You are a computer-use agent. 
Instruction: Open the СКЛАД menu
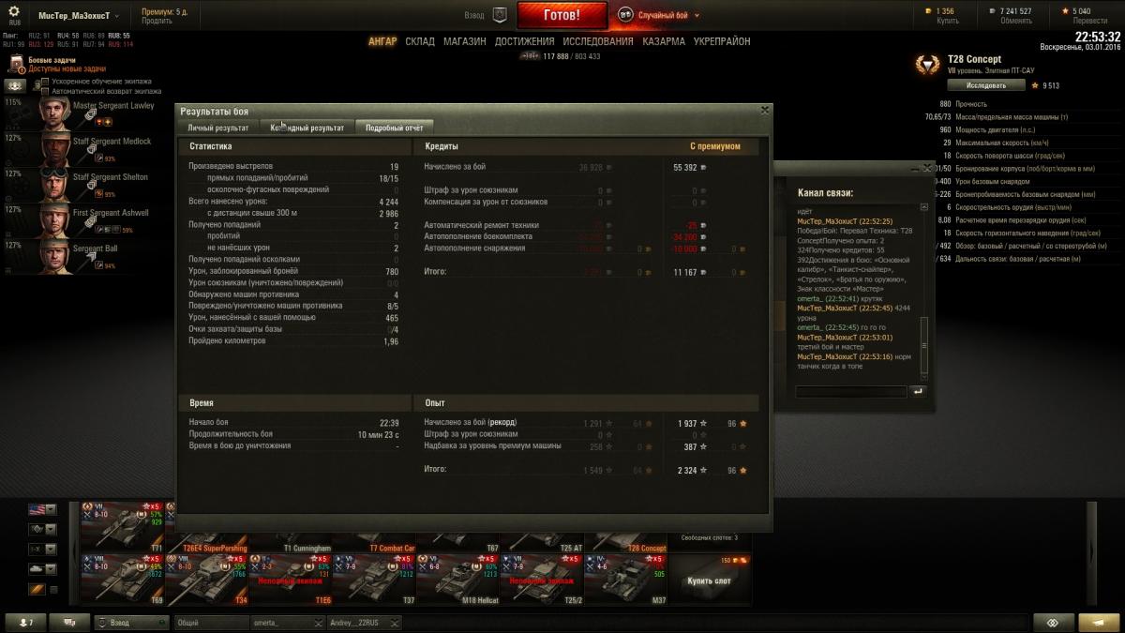420,42
